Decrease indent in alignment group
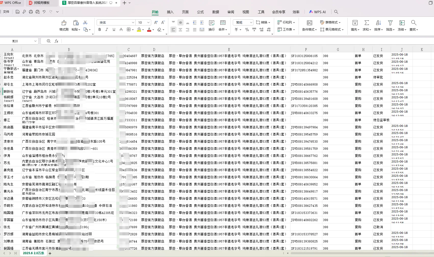 195,22
